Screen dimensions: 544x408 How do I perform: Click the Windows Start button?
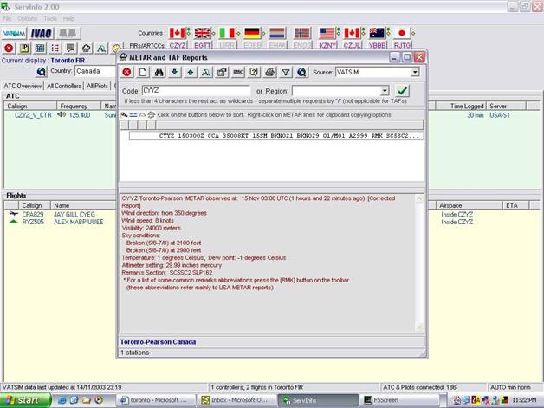click(x=24, y=399)
